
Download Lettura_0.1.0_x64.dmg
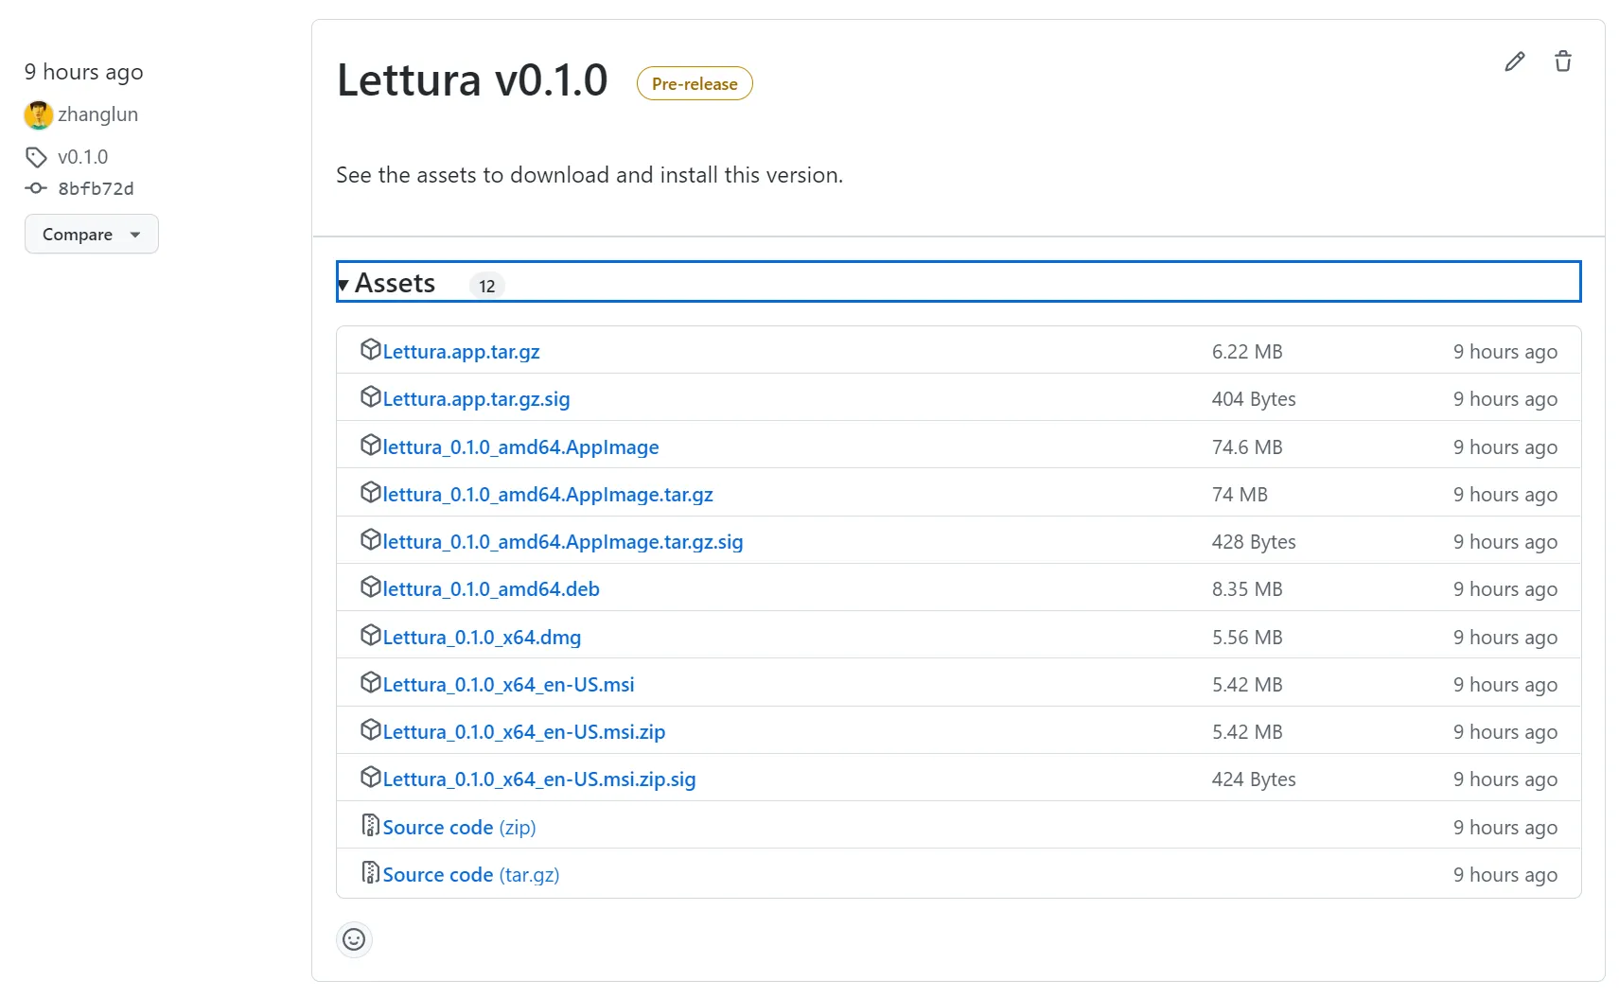click(482, 638)
